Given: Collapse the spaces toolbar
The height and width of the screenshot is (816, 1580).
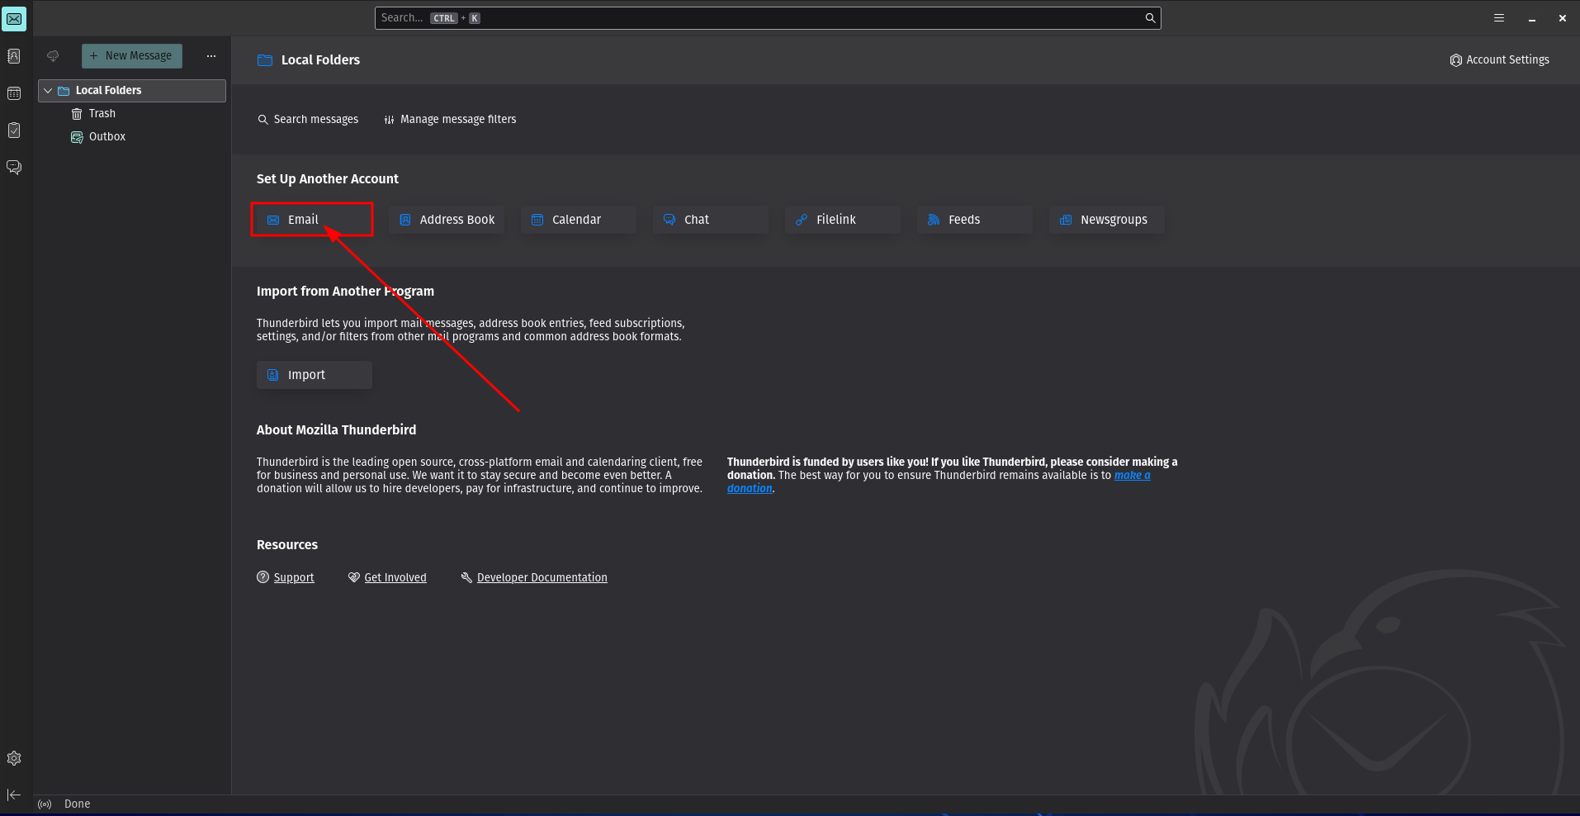Looking at the screenshot, I should tap(14, 795).
